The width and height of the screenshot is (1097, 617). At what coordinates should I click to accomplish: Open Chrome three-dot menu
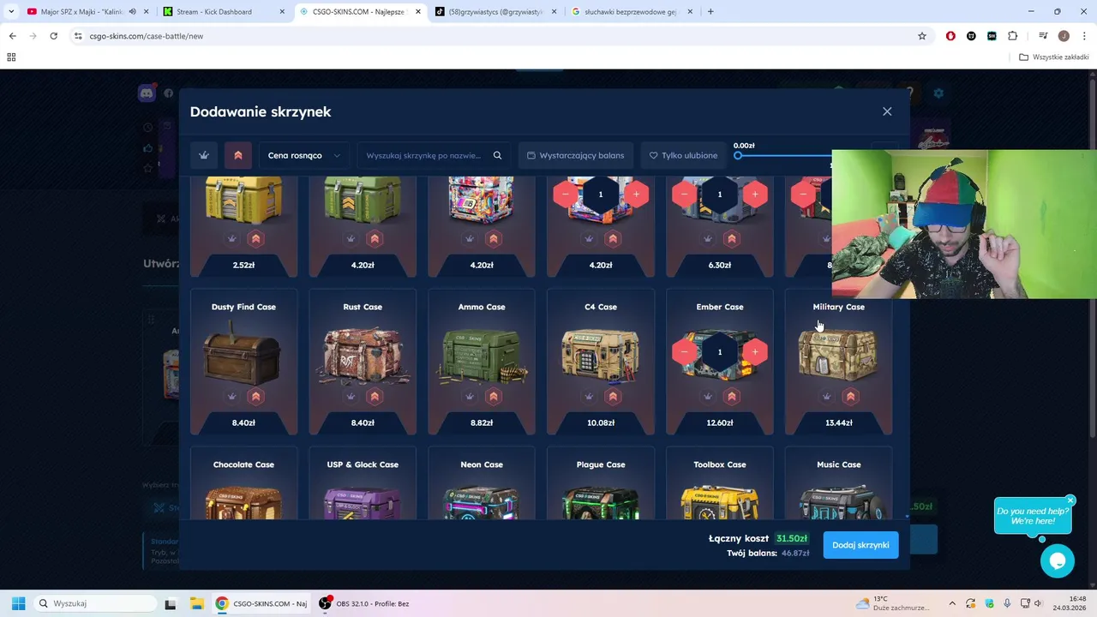tap(1083, 36)
